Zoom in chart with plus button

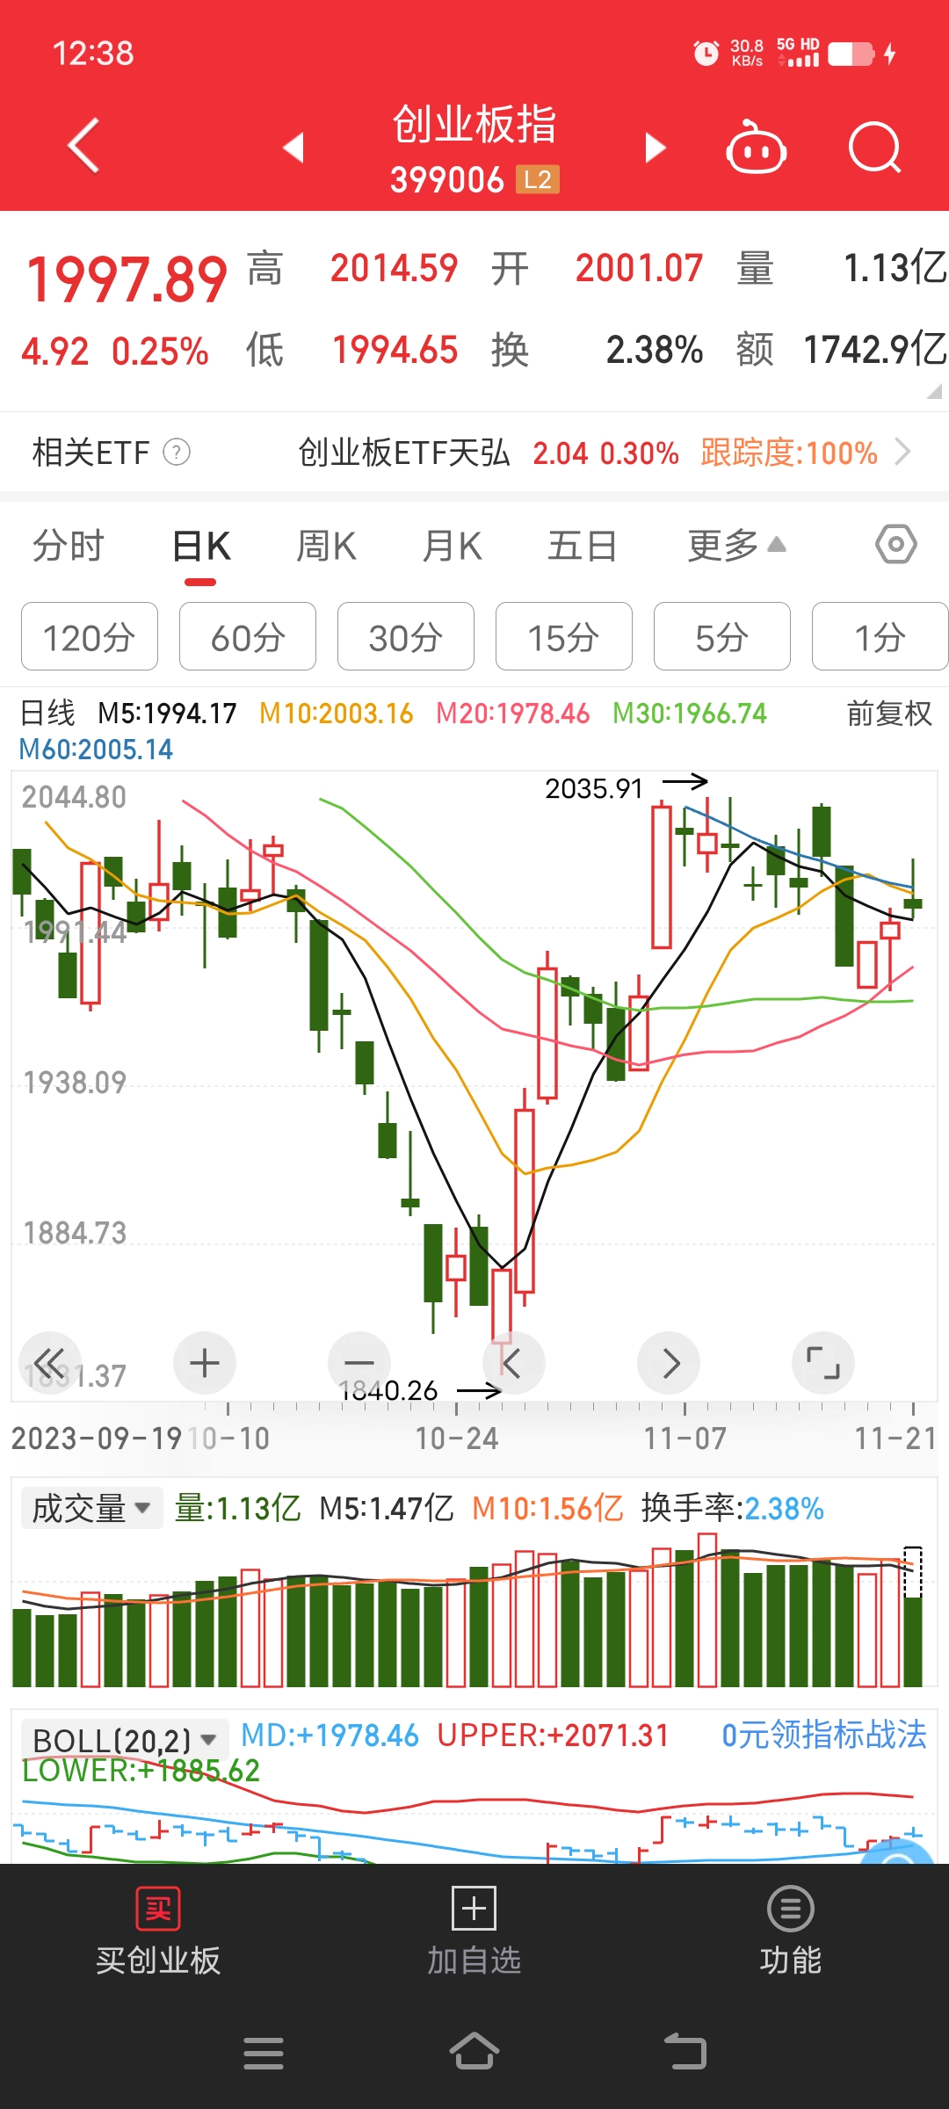[x=205, y=1363]
